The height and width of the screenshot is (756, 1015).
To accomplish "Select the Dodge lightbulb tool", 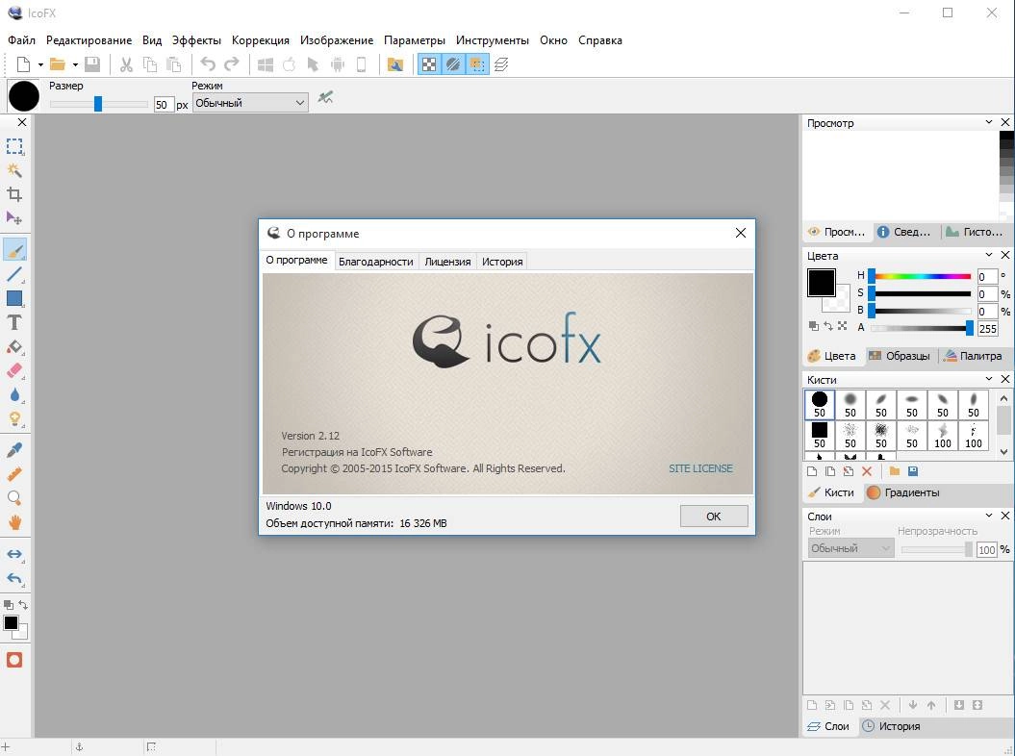I will 14,419.
